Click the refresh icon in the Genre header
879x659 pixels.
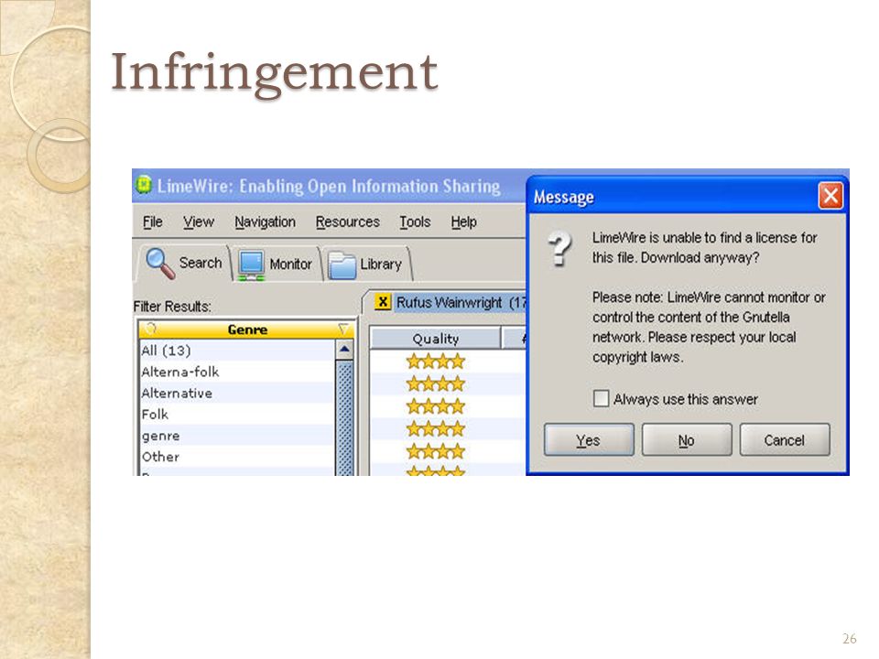[x=151, y=329]
